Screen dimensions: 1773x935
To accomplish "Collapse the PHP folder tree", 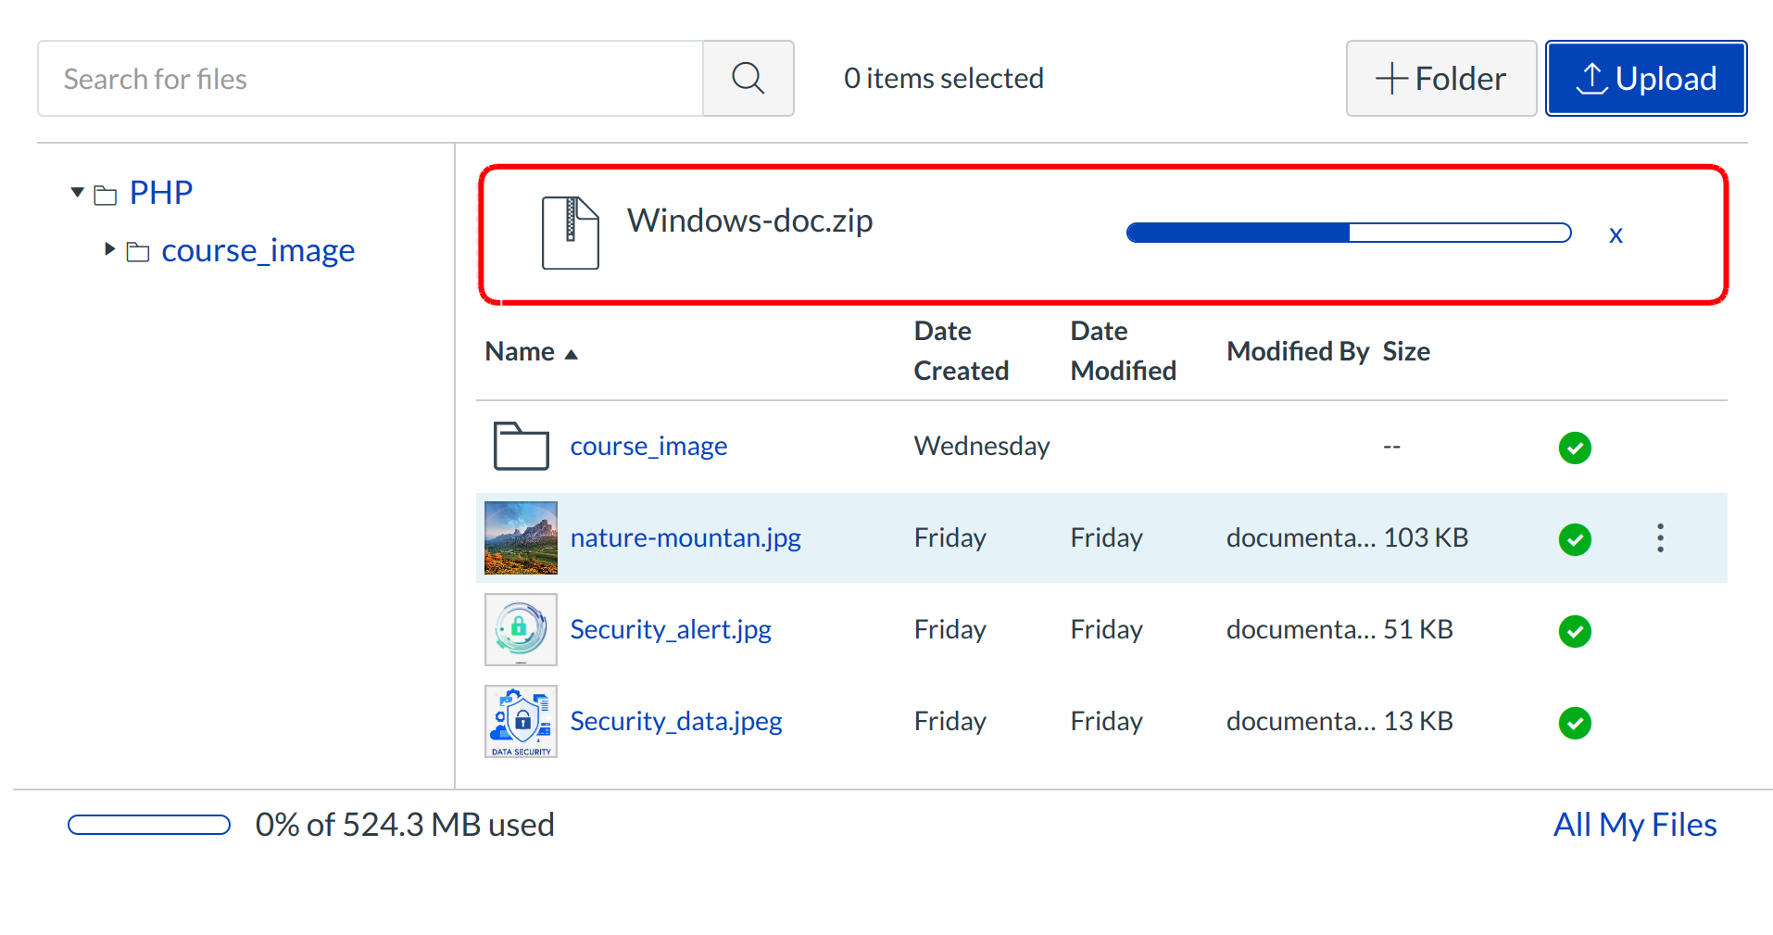I will (x=77, y=193).
